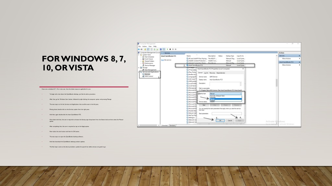Switch to the Dependencies tab
This screenshot has width=332, height=186.
tap(220, 73)
